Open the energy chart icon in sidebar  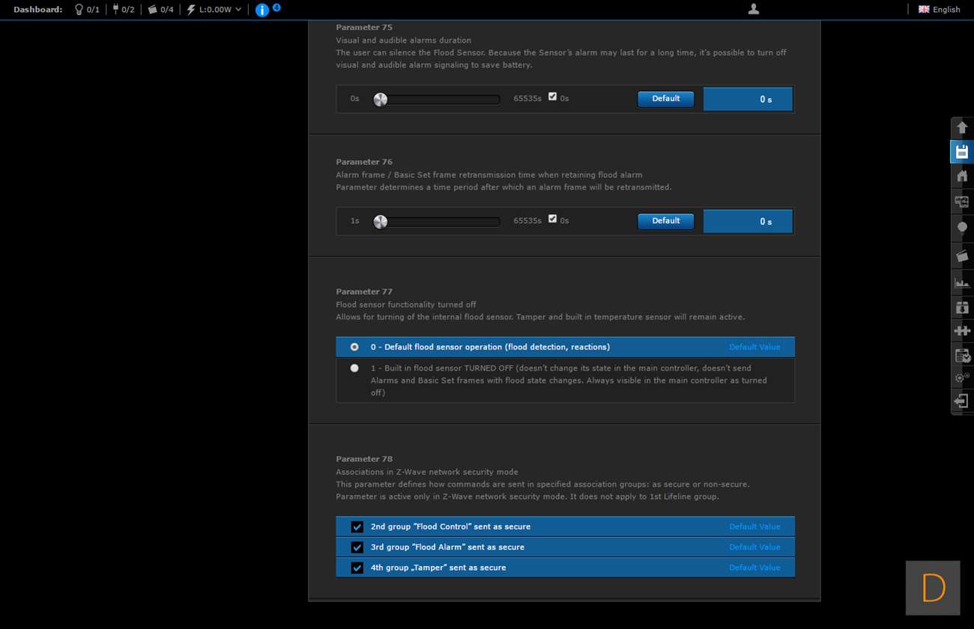click(962, 282)
